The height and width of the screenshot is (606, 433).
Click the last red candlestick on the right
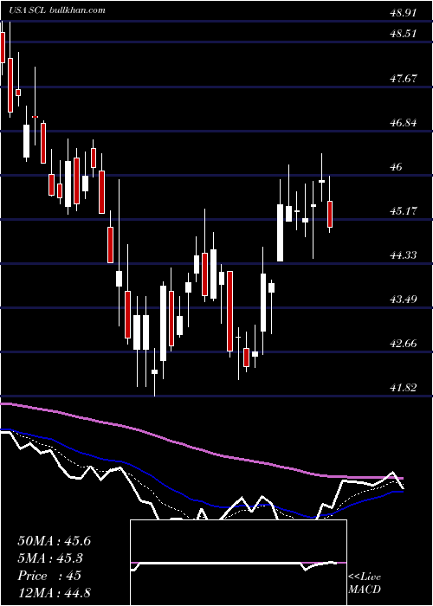(330, 214)
